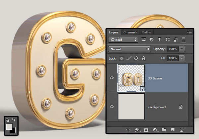Hide the 3D Scene layer

(112, 79)
